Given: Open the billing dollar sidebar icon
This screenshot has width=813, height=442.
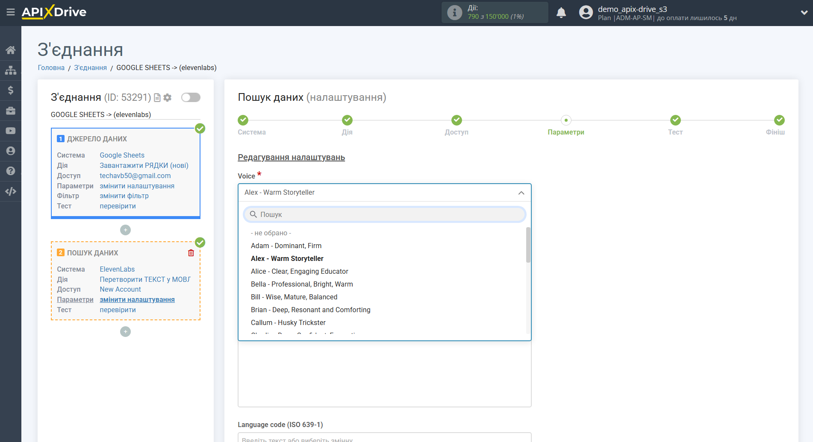Looking at the screenshot, I should 10,90.
